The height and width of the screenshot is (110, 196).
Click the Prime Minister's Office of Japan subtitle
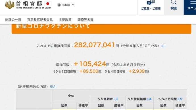(34, 8)
